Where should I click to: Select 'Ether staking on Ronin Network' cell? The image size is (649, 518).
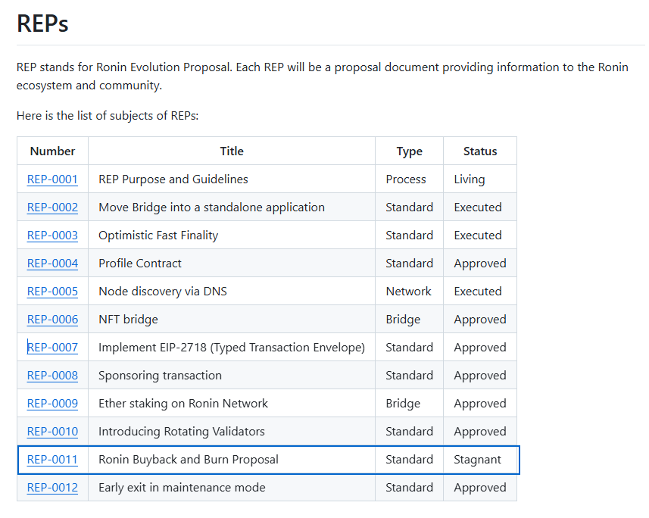click(x=232, y=404)
